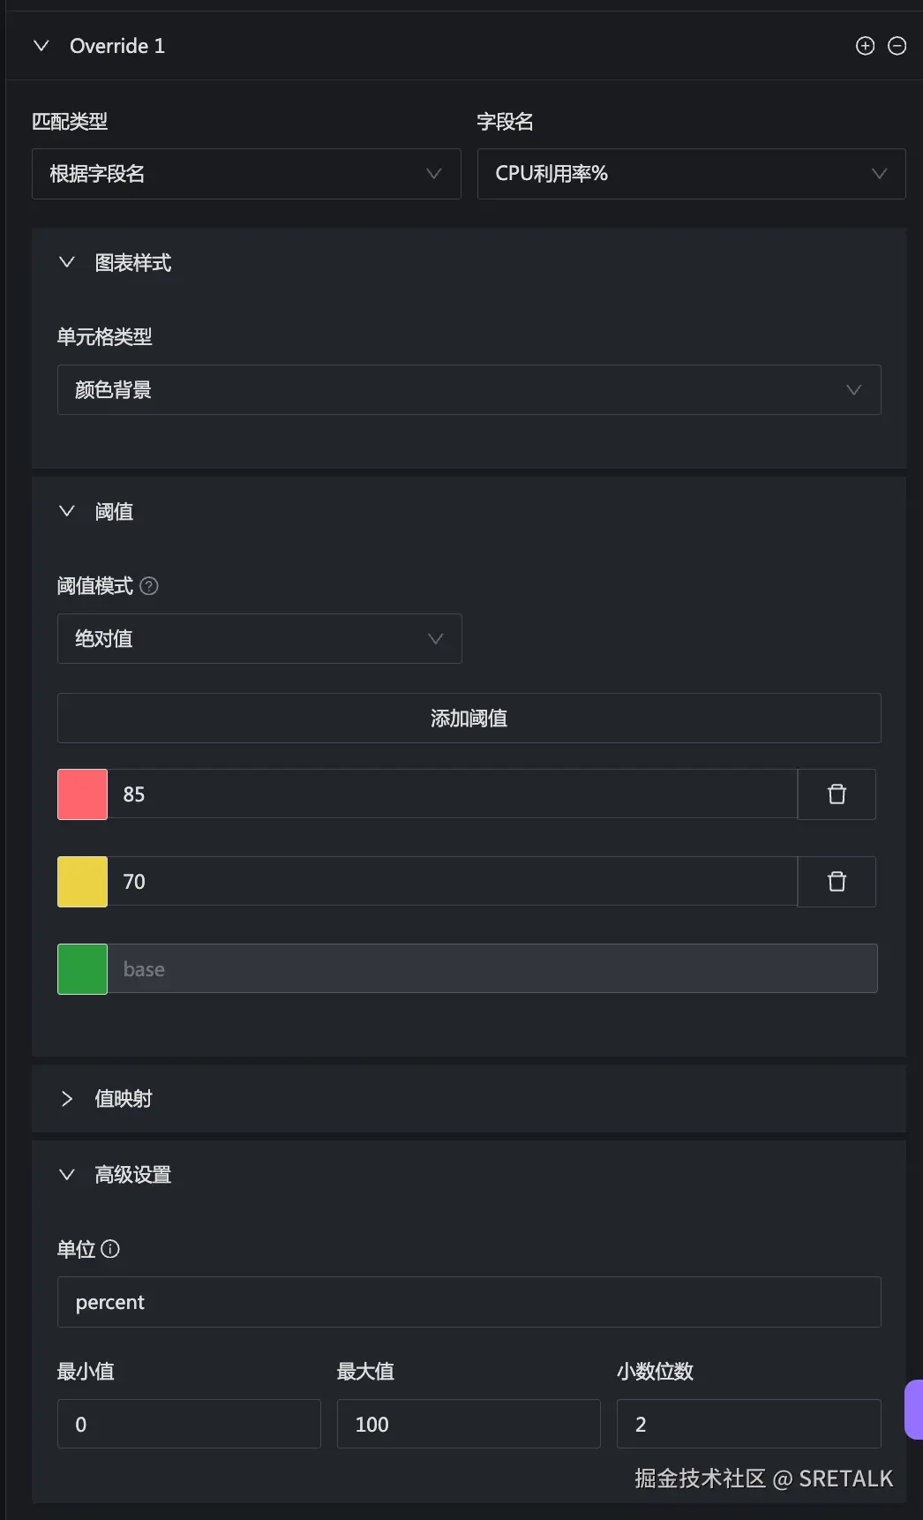Delete the 85 threshold row
Screen dimensions: 923x1520
point(837,794)
